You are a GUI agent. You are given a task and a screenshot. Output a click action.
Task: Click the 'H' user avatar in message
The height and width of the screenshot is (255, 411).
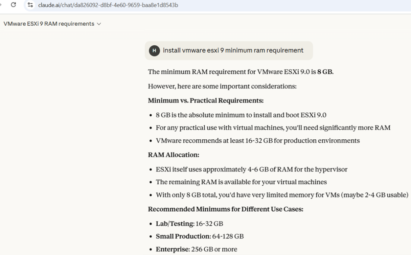click(154, 51)
